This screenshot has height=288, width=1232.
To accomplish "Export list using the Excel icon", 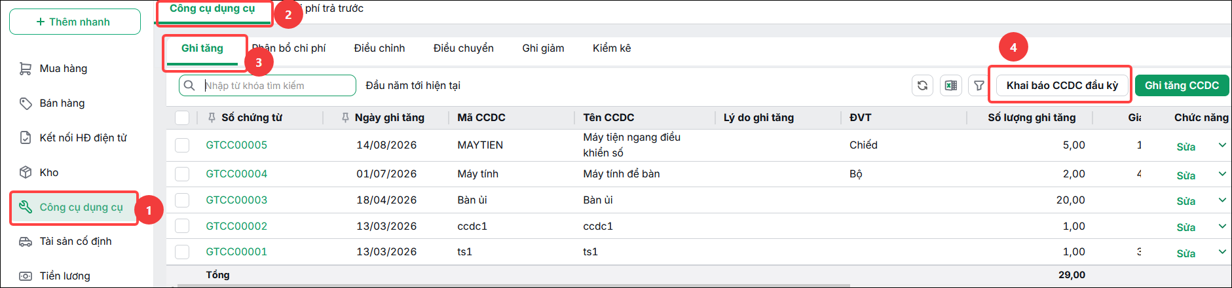I will coord(950,85).
